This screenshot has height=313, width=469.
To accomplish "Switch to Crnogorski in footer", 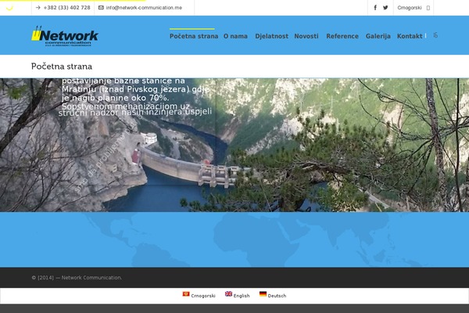I will click(x=203, y=296).
